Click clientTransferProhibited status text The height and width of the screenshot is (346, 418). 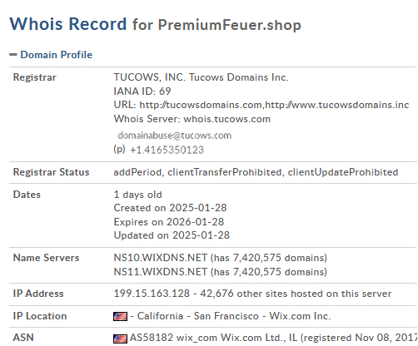[225, 172]
